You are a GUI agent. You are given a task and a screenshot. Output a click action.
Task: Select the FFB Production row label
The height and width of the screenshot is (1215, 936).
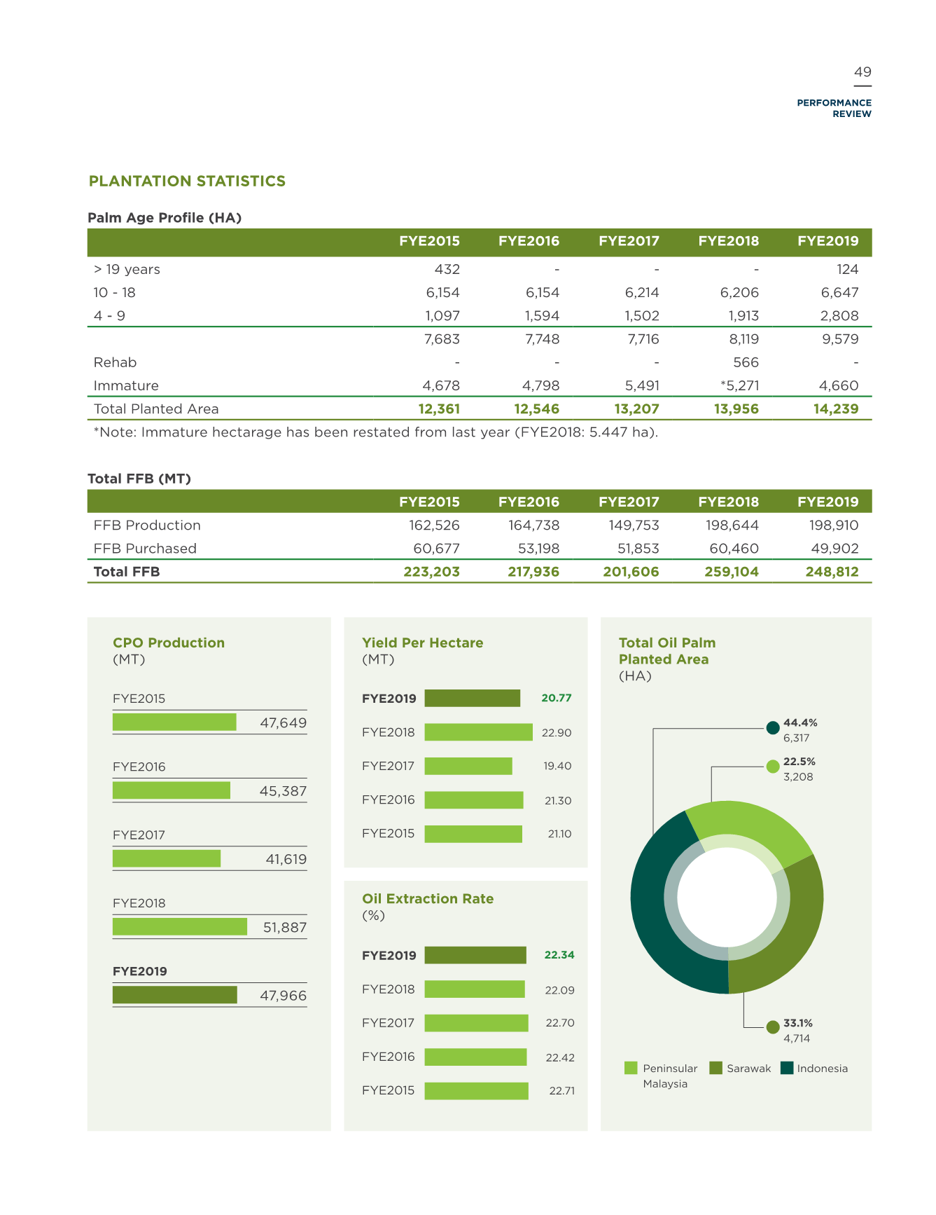(147, 526)
